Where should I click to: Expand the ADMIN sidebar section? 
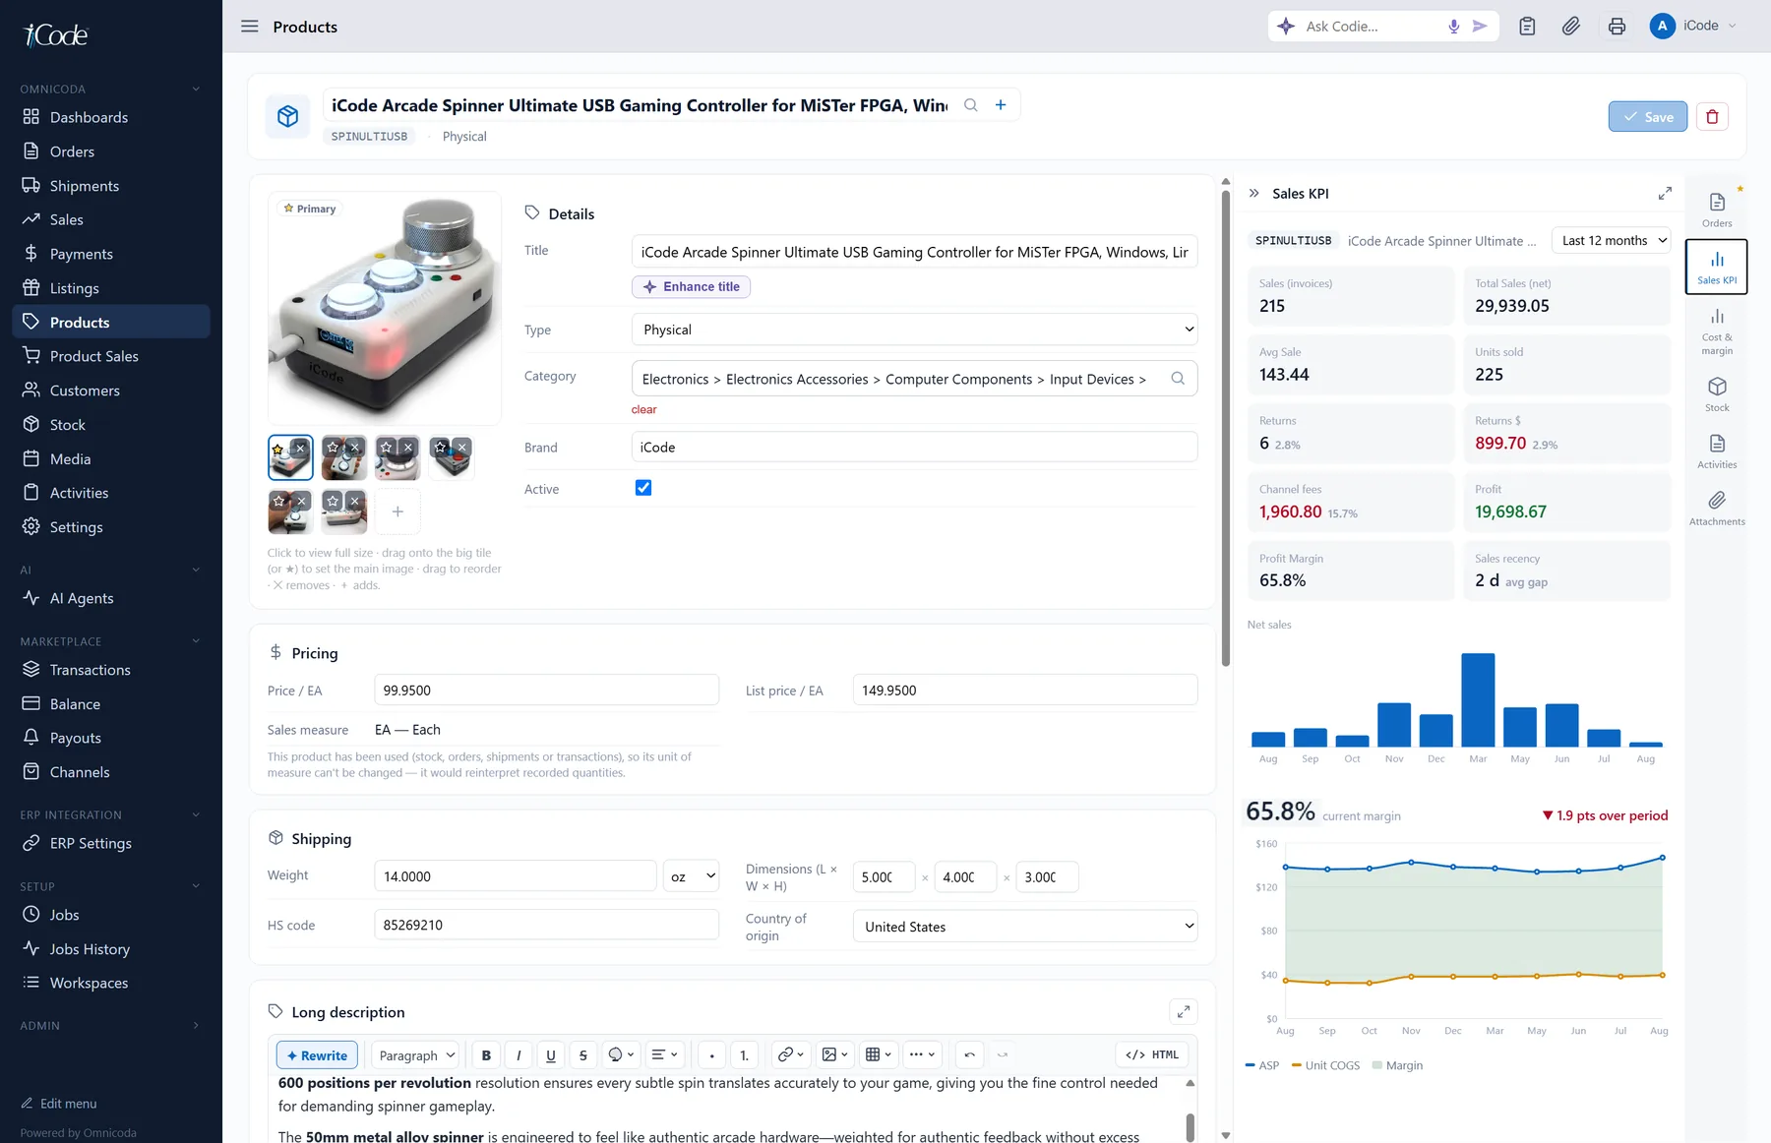point(196,1025)
